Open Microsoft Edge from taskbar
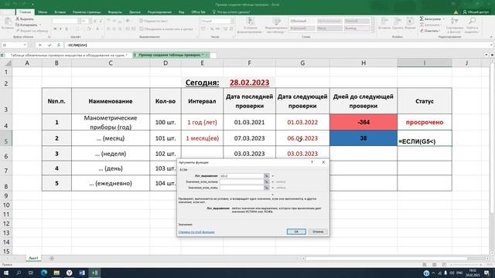This screenshot has width=495, height=278. (44, 273)
